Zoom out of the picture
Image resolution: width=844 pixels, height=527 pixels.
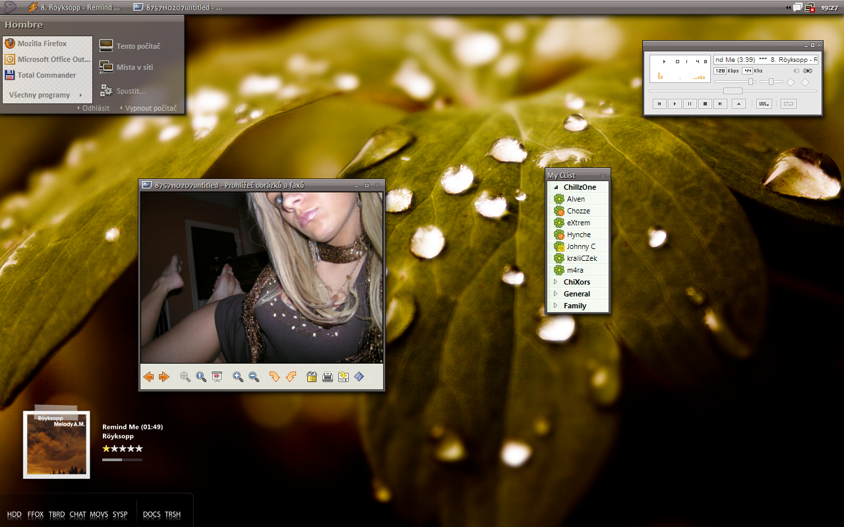tap(254, 377)
